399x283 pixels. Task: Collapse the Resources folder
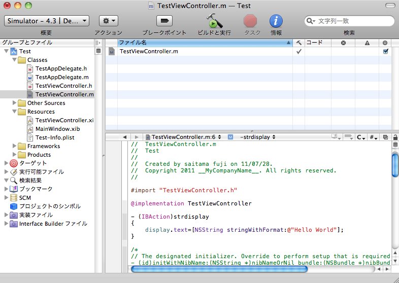15,112
